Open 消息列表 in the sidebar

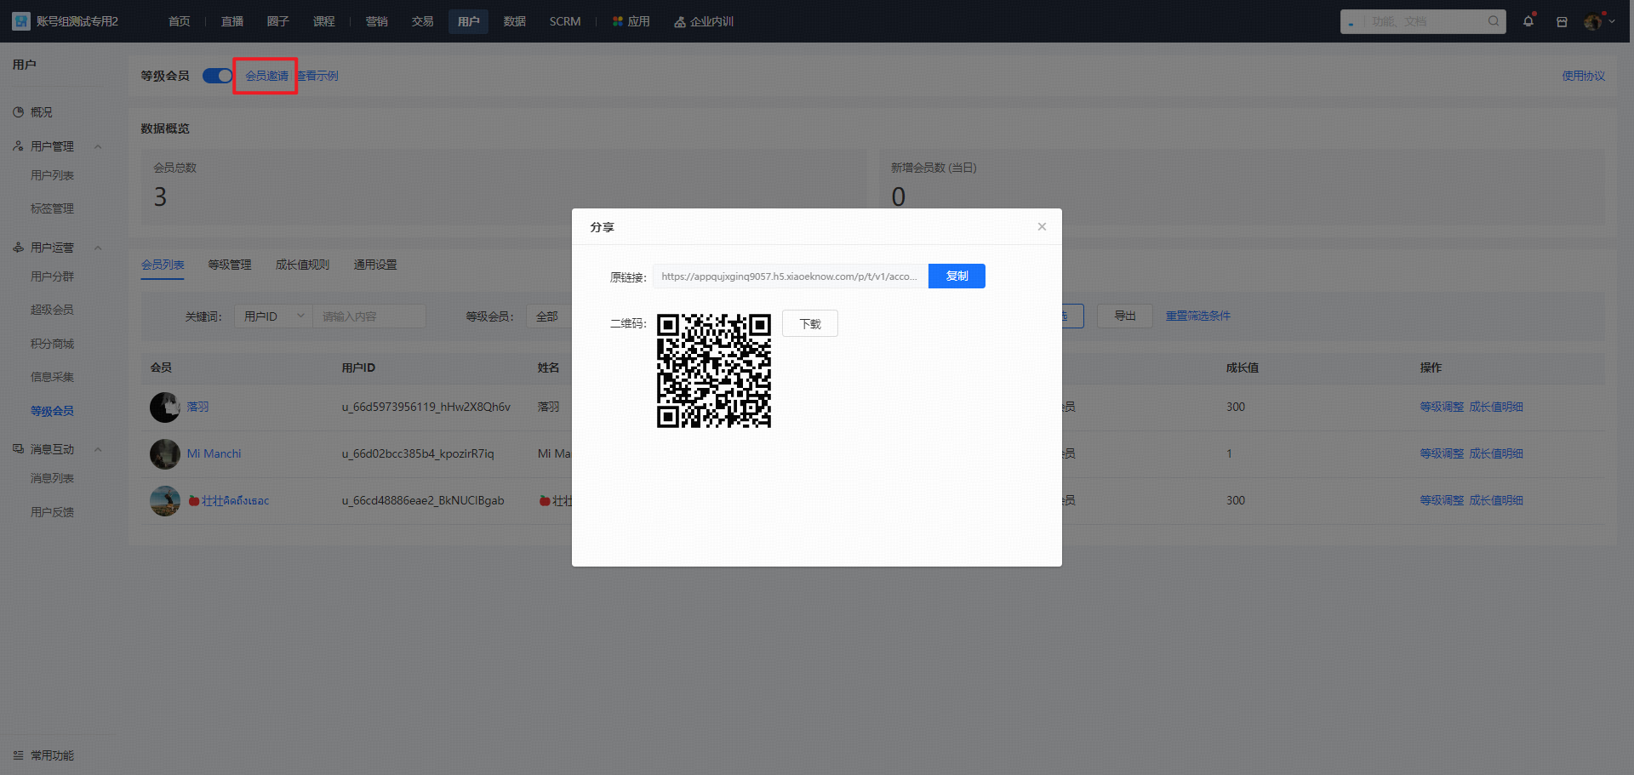tap(53, 478)
